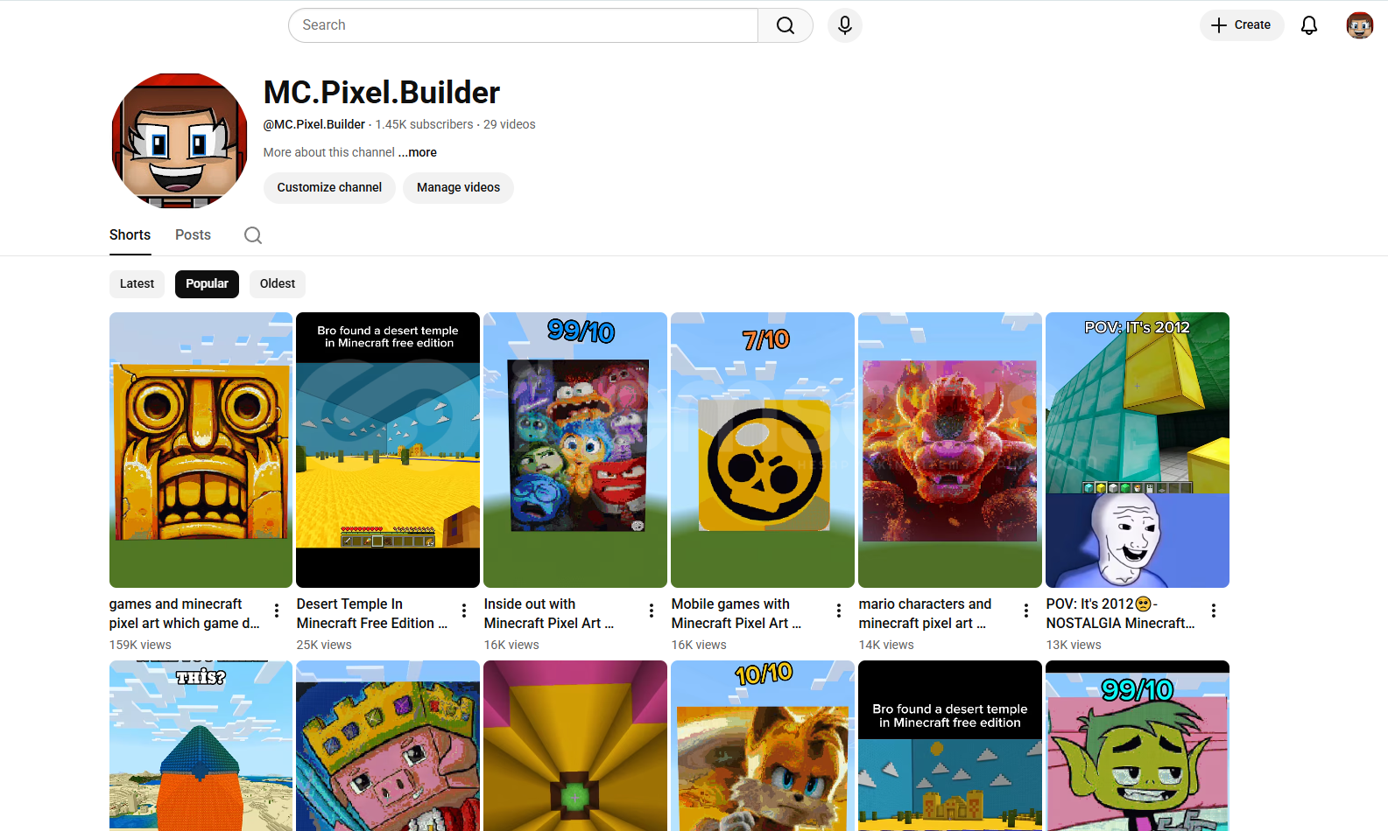Image resolution: width=1388 pixels, height=831 pixels.
Task: Click the '159K views' text
Action: 140,645
